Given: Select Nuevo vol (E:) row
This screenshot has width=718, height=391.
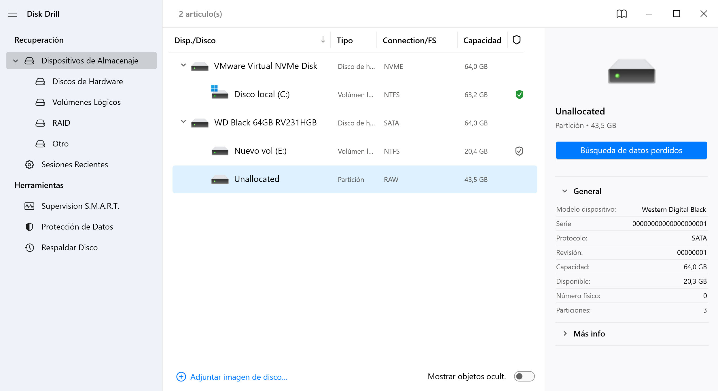Looking at the screenshot, I should 355,151.
